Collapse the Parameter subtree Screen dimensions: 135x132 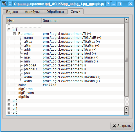(14, 34)
